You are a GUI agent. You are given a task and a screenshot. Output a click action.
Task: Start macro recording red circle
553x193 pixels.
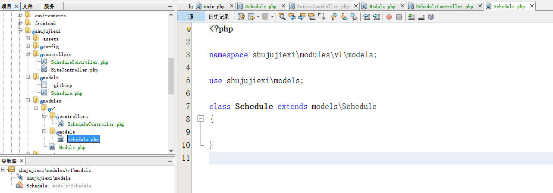point(389,17)
